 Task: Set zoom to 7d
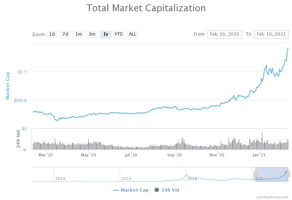[x=65, y=34]
